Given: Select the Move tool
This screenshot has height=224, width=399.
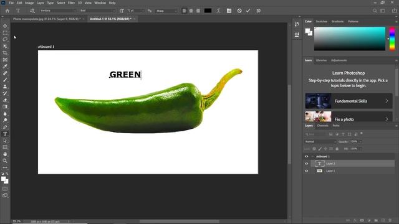Looking at the screenshot, I should 5,26.
